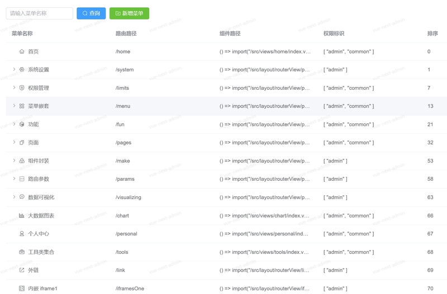Click the 组件路径 column header

point(230,33)
